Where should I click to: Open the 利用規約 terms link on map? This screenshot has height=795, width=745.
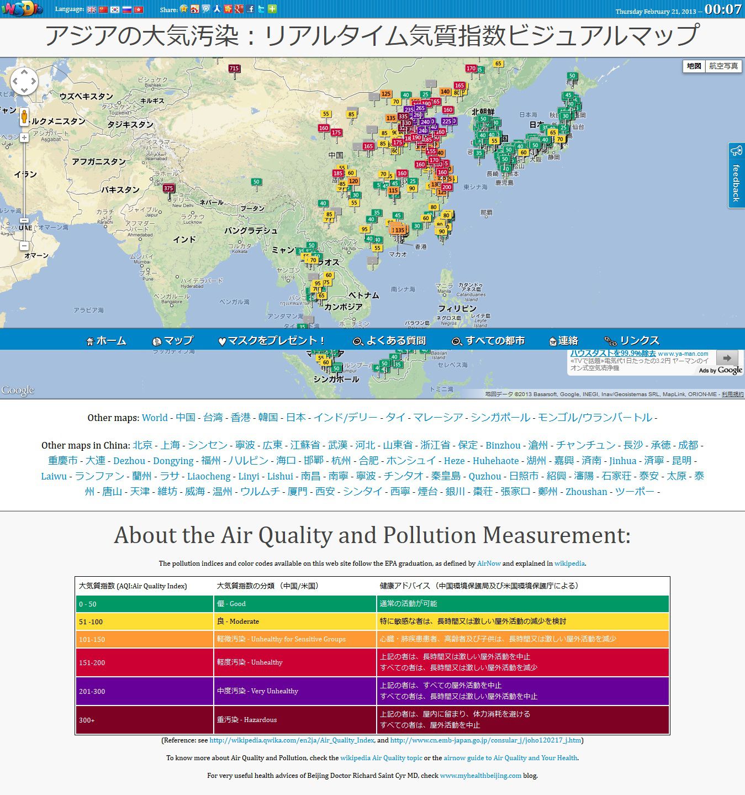coord(732,394)
